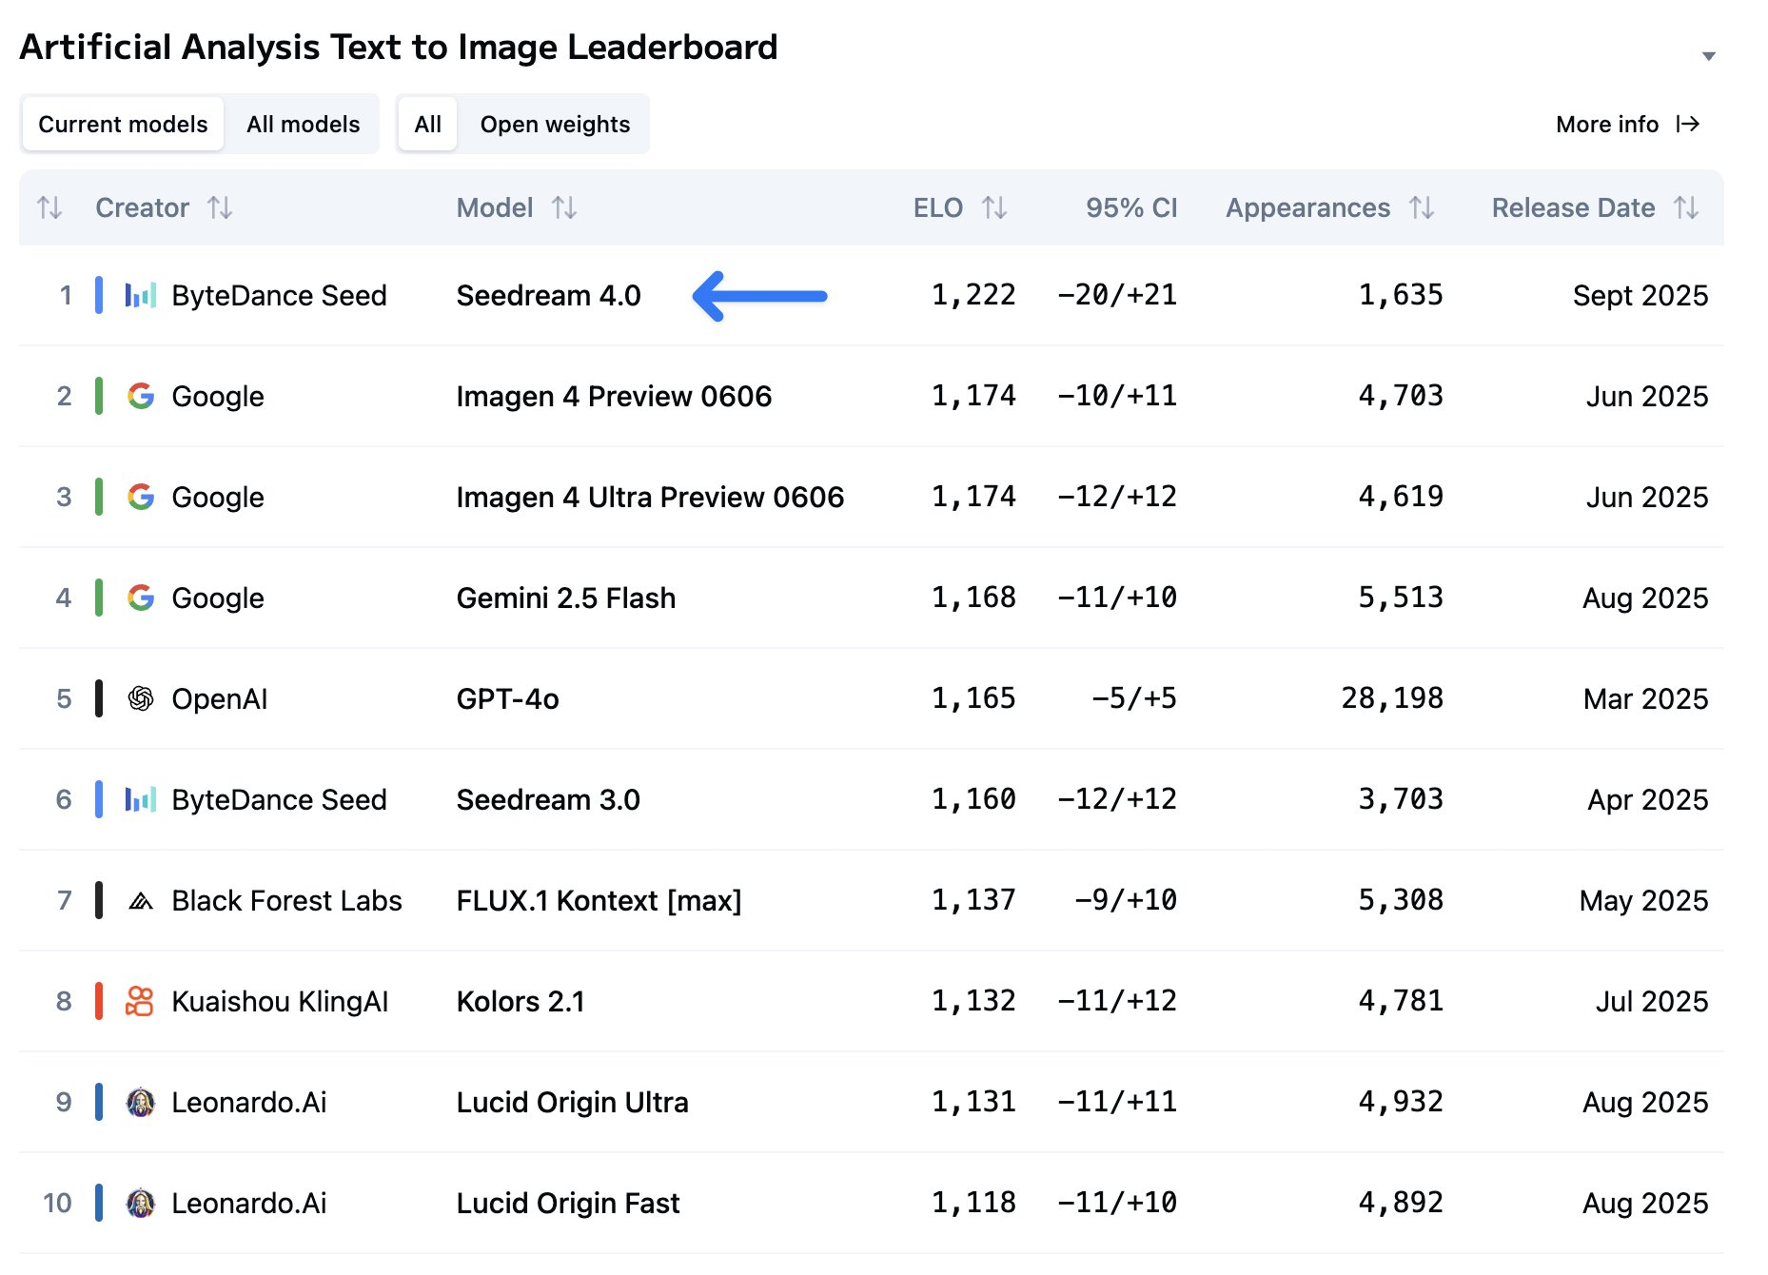The image size is (1768, 1275).
Task: Click Kuaishou KlingAI logo icon
Action: [140, 1002]
